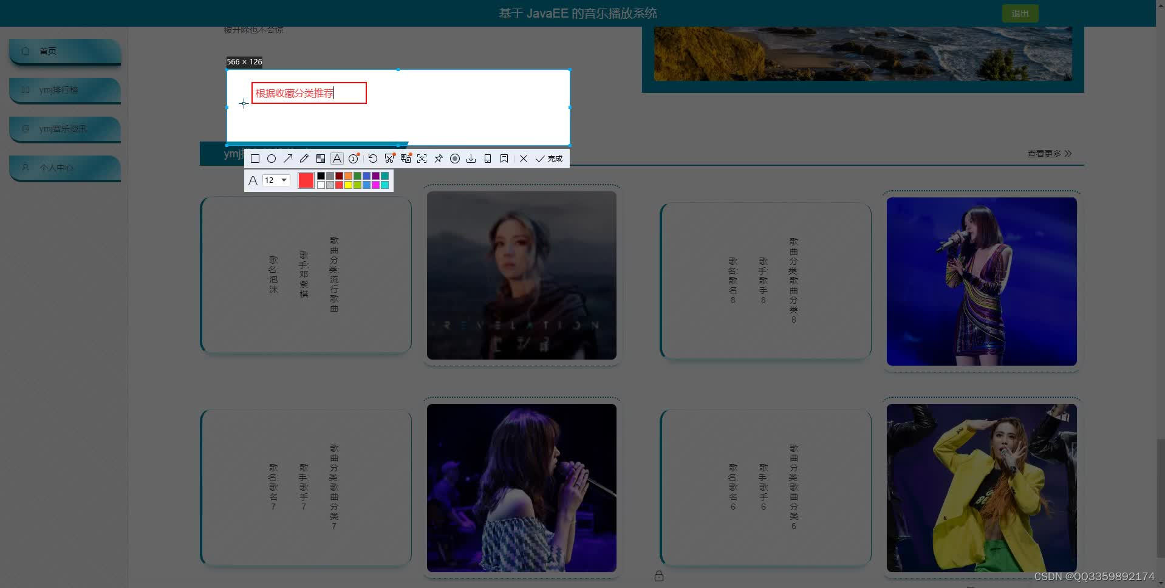Screen dimensions: 1165x588
Task: Click the 歌名:歌名8 info card
Action: (x=765, y=281)
